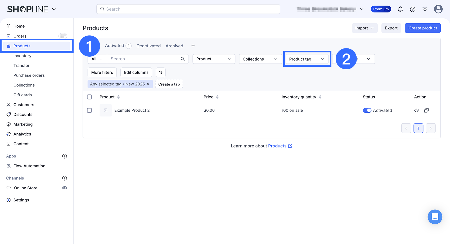Open the Collections filter dropdown

tap(260, 59)
